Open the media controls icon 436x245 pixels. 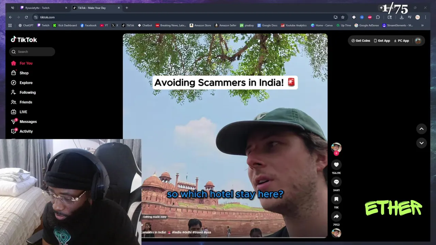point(409,17)
